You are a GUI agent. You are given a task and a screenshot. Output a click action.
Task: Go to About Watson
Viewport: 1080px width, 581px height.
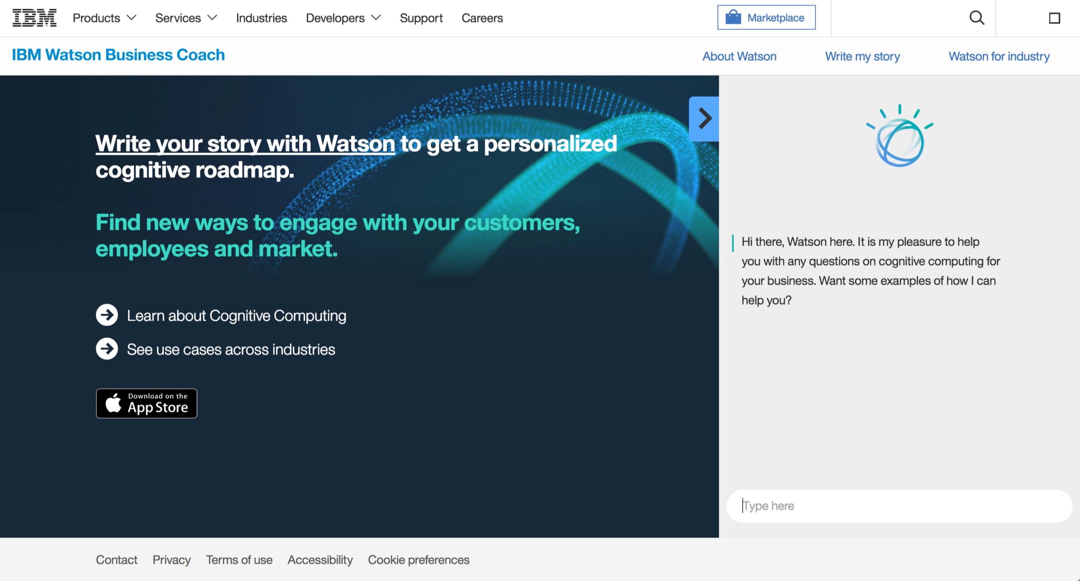point(739,57)
